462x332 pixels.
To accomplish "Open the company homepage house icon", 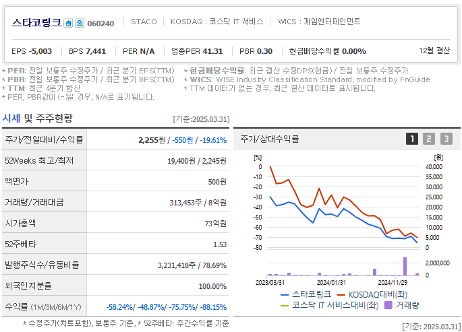I will 68,23.
